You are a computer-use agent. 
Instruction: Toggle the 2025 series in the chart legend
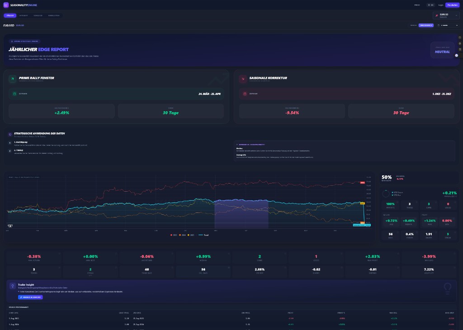pyautogui.click(x=173, y=235)
